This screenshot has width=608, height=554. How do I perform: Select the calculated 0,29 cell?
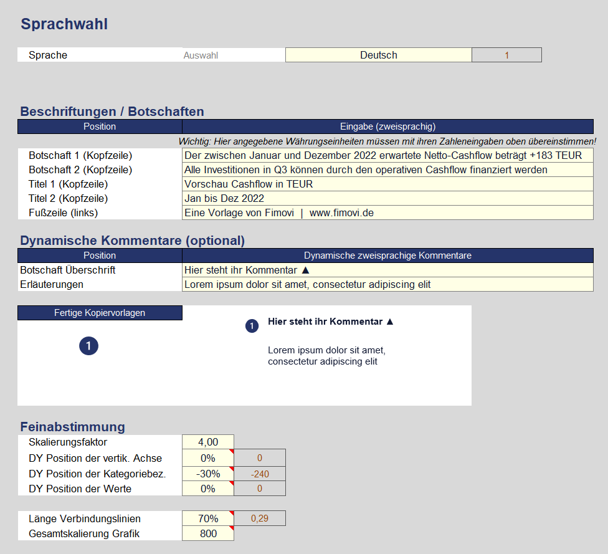[x=260, y=518]
